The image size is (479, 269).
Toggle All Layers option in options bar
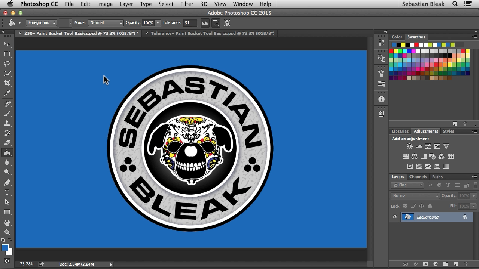coord(227,23)
